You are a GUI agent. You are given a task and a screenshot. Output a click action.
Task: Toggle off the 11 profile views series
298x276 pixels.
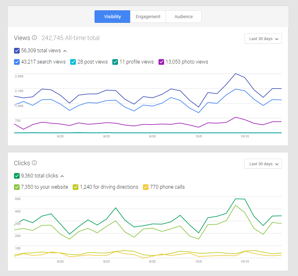115,62
